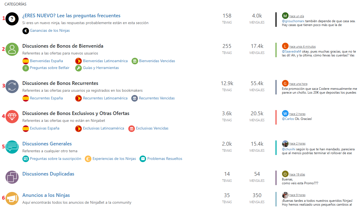Click the teal chat bubble category icon
This screenshot has width=363, height=210.
click(12, 147)
